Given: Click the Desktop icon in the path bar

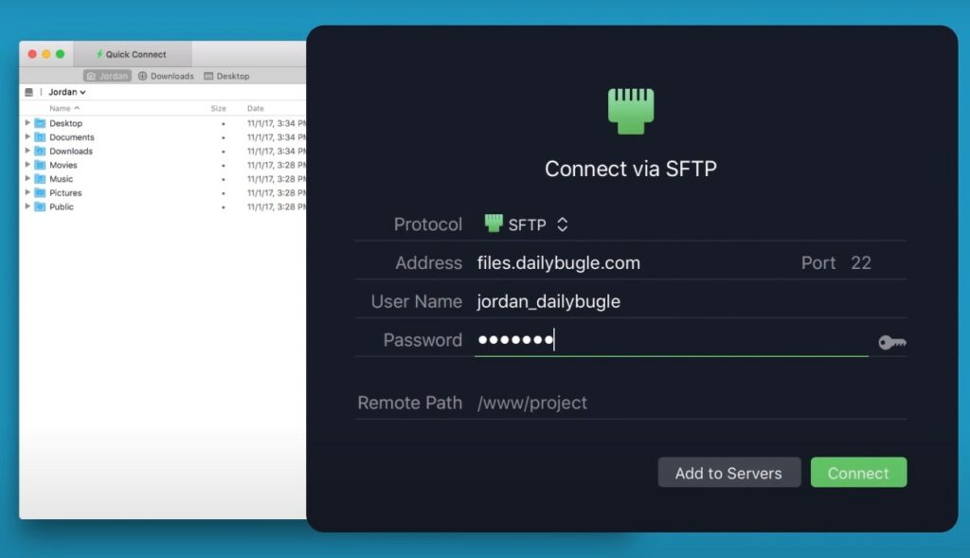Looking at the screenshot, I should point(209,76).
